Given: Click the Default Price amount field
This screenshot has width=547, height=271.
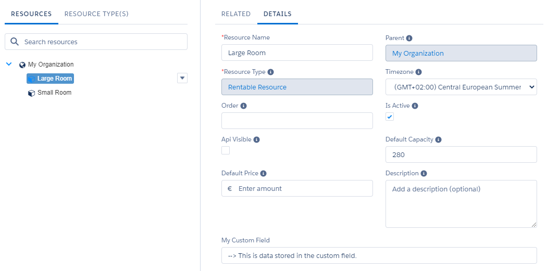Looking at the screenshot, I should [x=302, y=189].
